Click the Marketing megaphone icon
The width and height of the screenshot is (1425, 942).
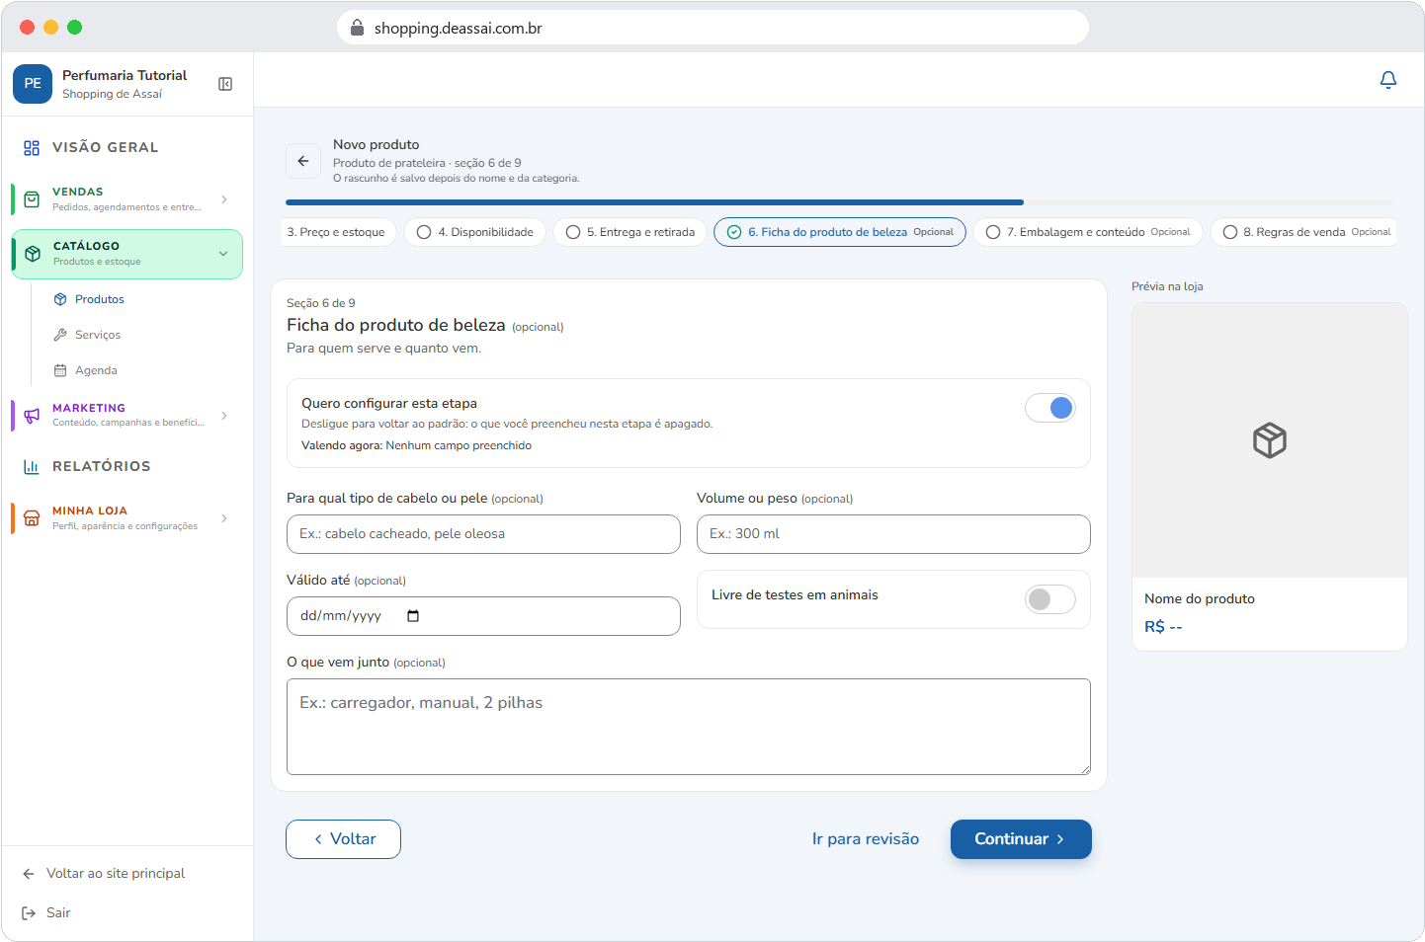coord(32,416)
